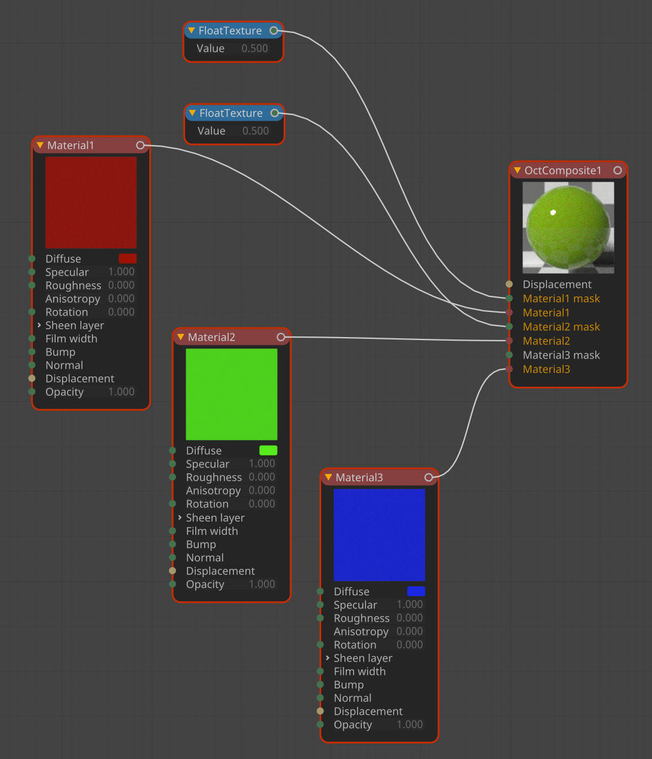Screen dimensions: 652x759
Task: Expand Sheen layer in Material3
Action: point(328,658)
